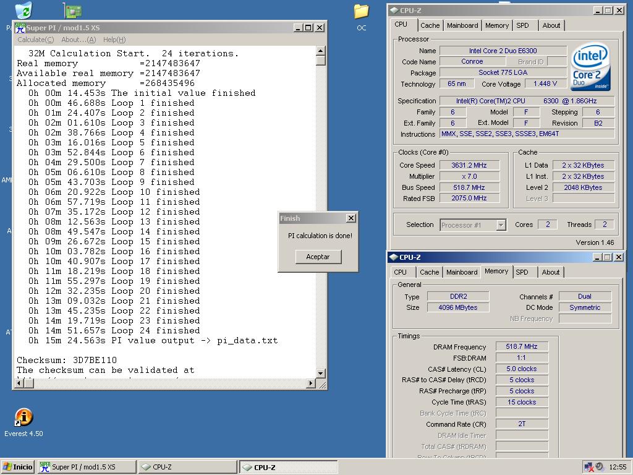Image resolution: width=633 pixels, height=475 pixels.
Task: Switch to About tab in upper CPU-Z
Action: tap(551, 25)
